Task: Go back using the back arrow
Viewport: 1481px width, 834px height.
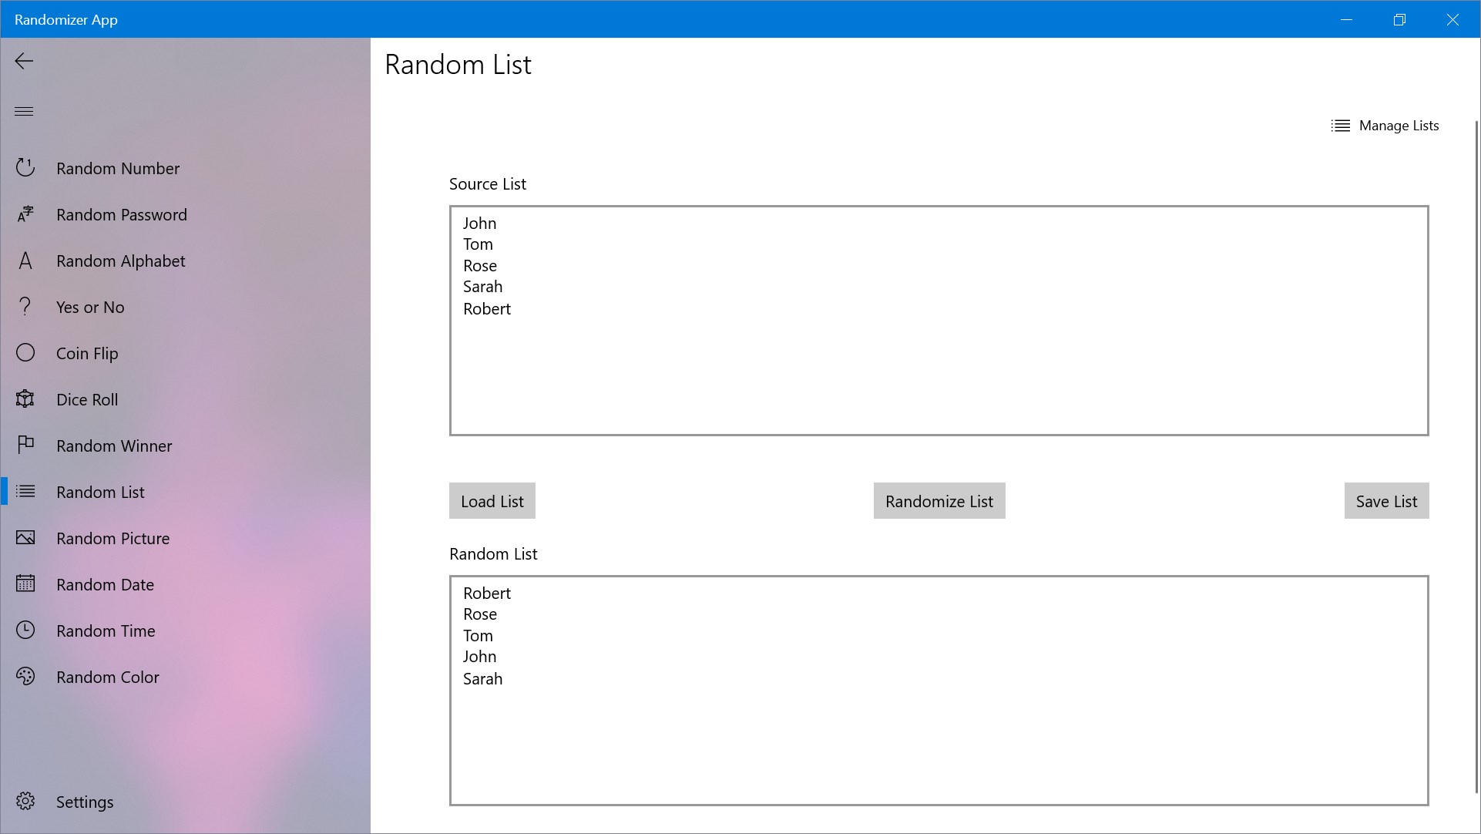Action: coord(24,61)
